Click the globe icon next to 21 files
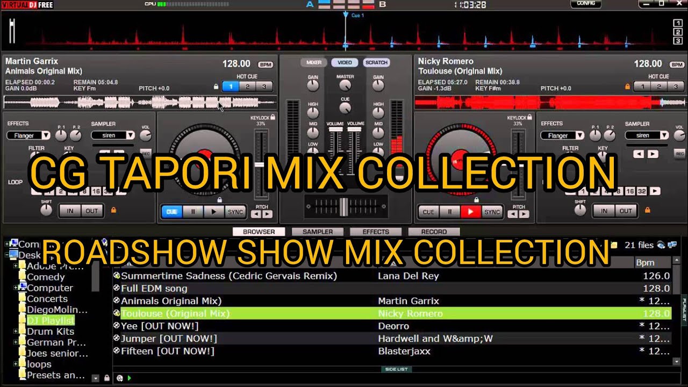Viewport: 688px width, 387px height. point(661,245)
